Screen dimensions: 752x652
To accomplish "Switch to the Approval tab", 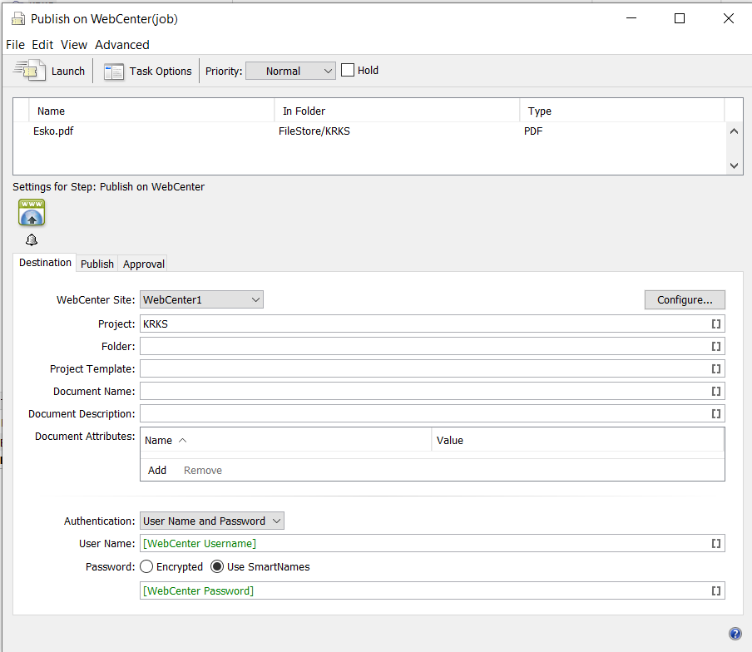I will click(142, 263).
